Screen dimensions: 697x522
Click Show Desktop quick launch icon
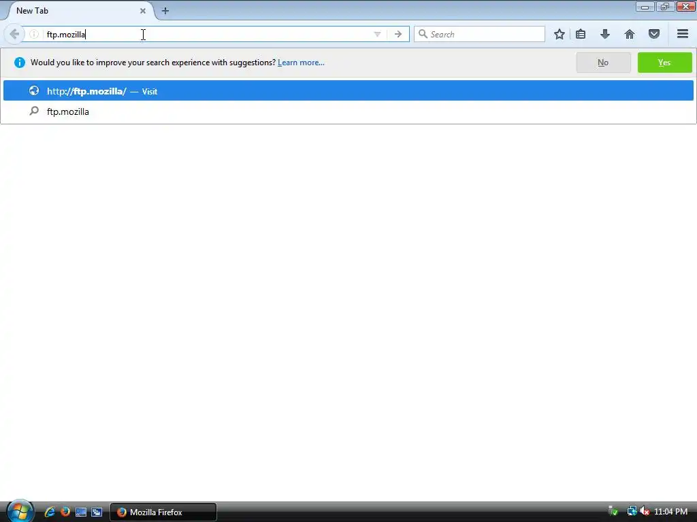point(81,512)
